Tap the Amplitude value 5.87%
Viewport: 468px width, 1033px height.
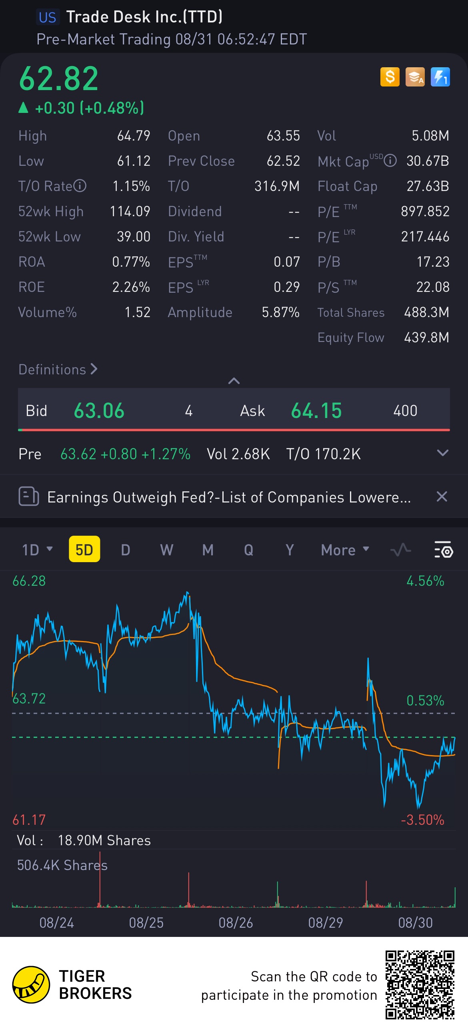tap(280, 312)
